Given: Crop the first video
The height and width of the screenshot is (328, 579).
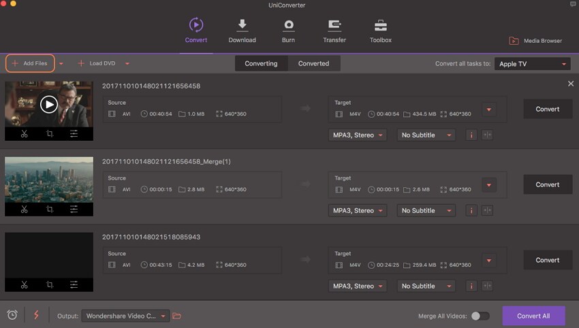Looking at the screenshot, I should 50,133.
